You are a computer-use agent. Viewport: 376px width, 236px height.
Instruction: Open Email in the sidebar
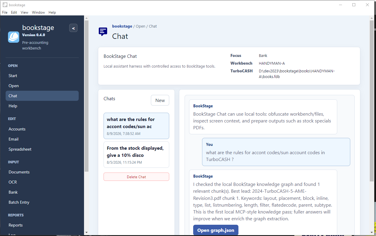(42, 139)
